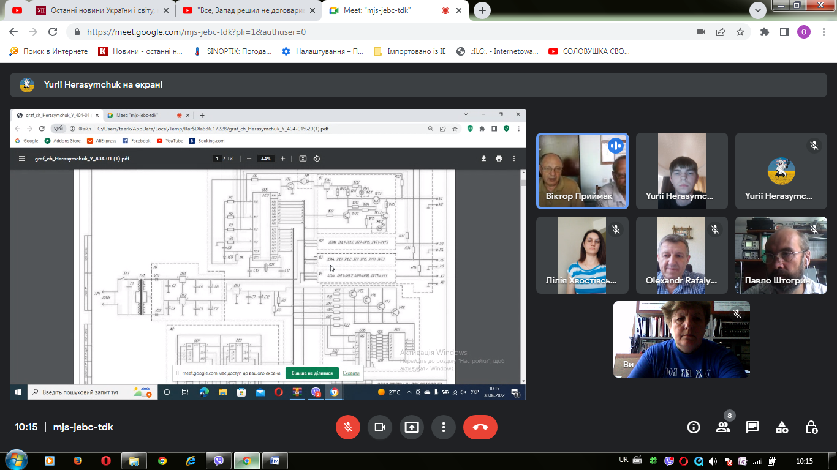Bookmark this page with star icon
The height and width of the screenshot is (470, 837).
coord(740,32)
